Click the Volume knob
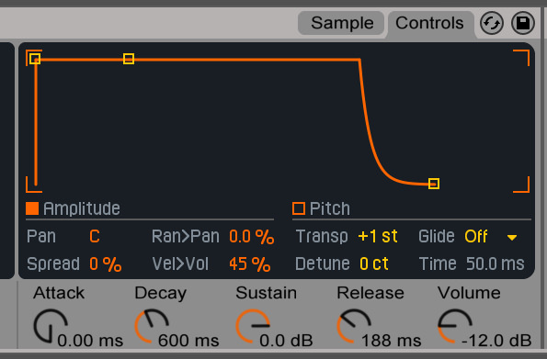The image size is (547, 359). pyautogui.click(x=455, y=326)
